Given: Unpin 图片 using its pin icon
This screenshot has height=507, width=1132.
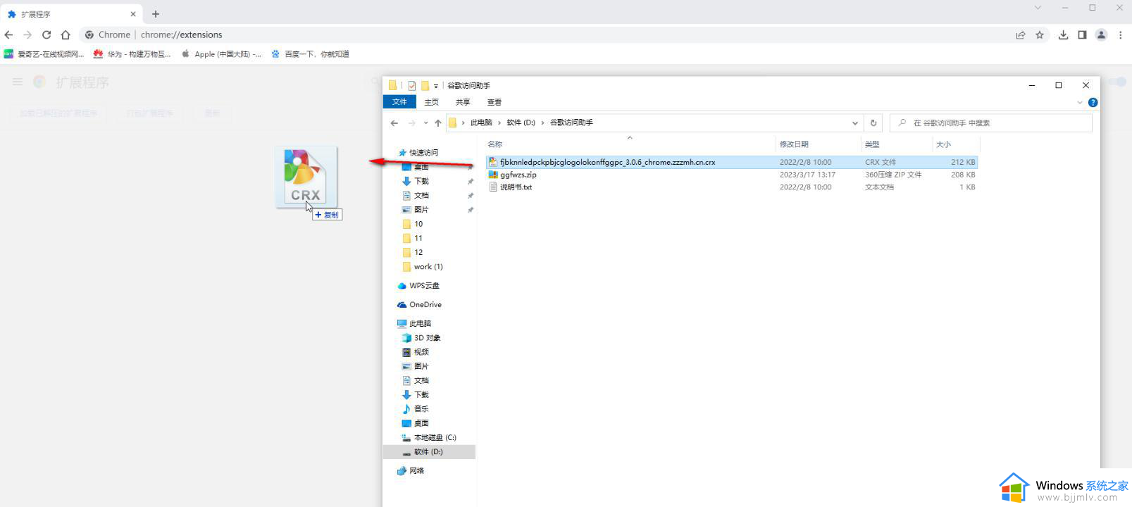Looking at the screenshot, I should coord(471,210).
